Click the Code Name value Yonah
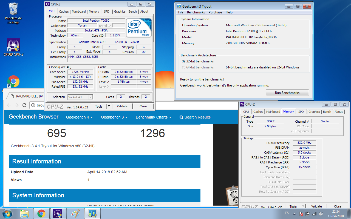This screenshot has width=351, height=219. pos(82,25)
